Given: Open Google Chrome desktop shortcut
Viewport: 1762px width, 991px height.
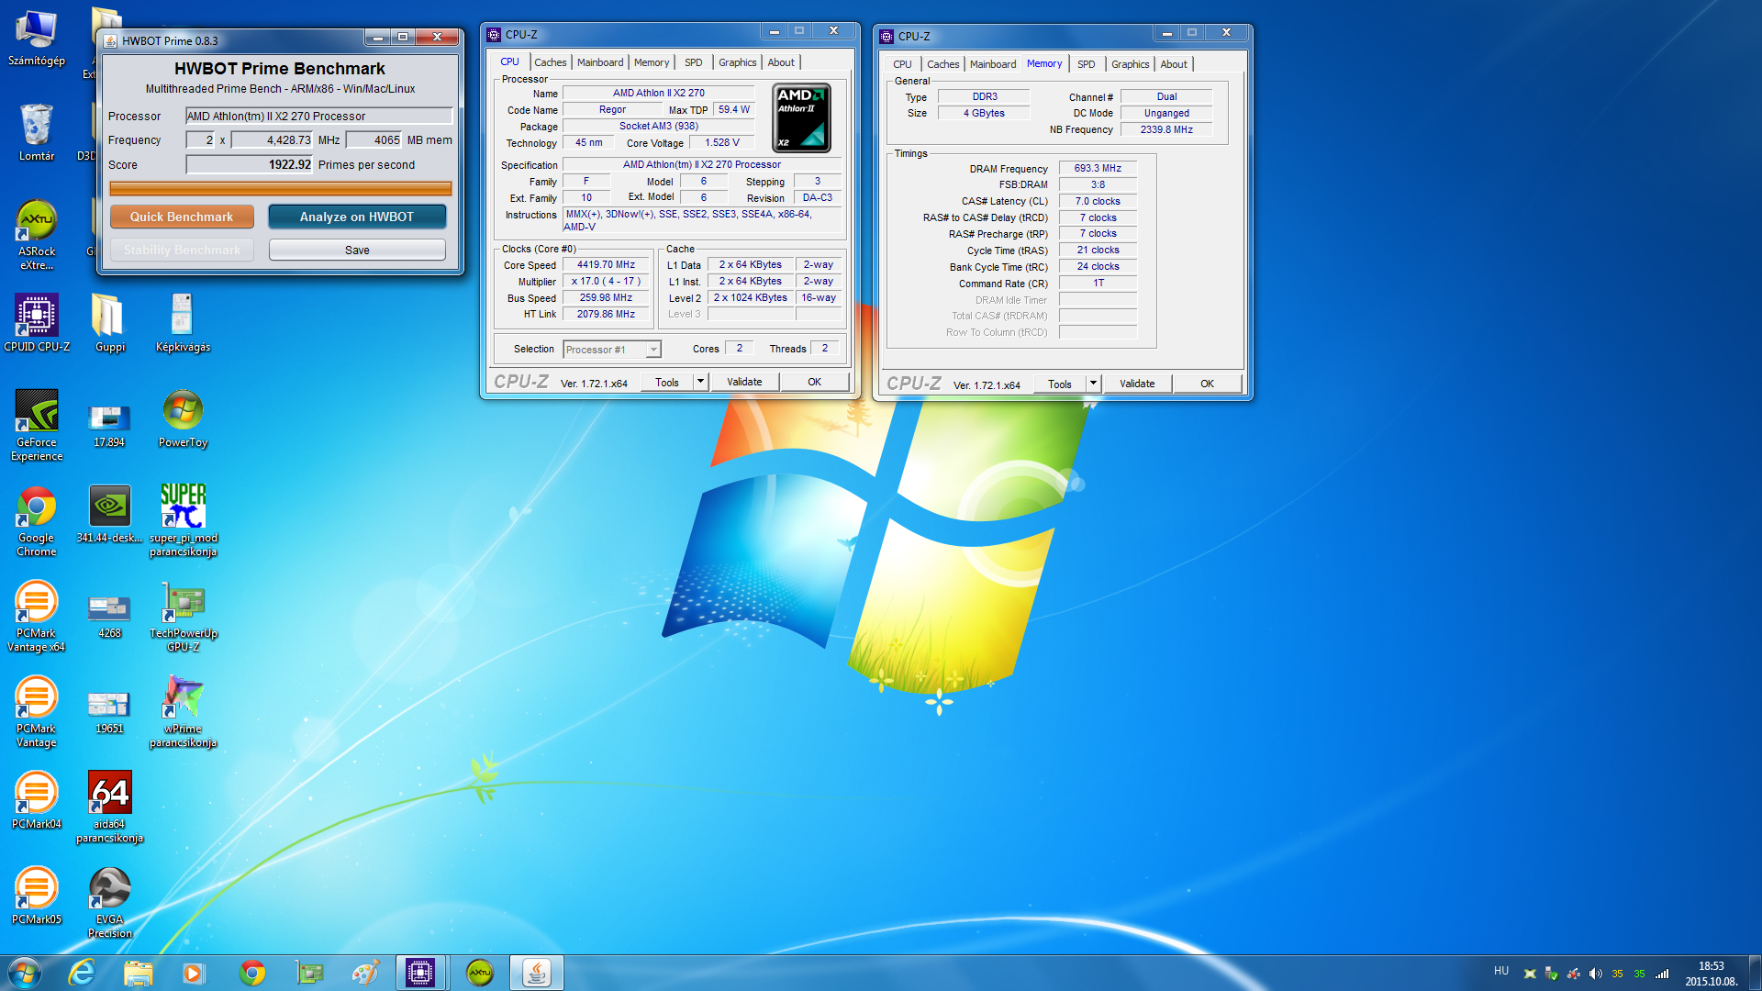Looking at the screenshot, I should 36,520.
